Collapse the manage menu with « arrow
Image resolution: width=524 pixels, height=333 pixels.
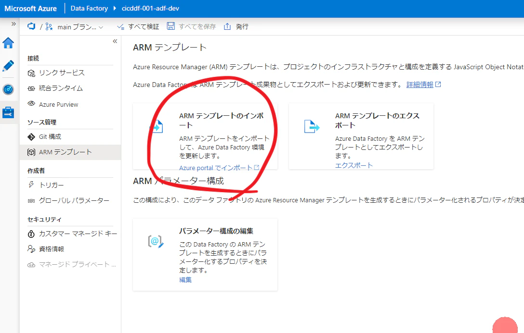[115, 41]
